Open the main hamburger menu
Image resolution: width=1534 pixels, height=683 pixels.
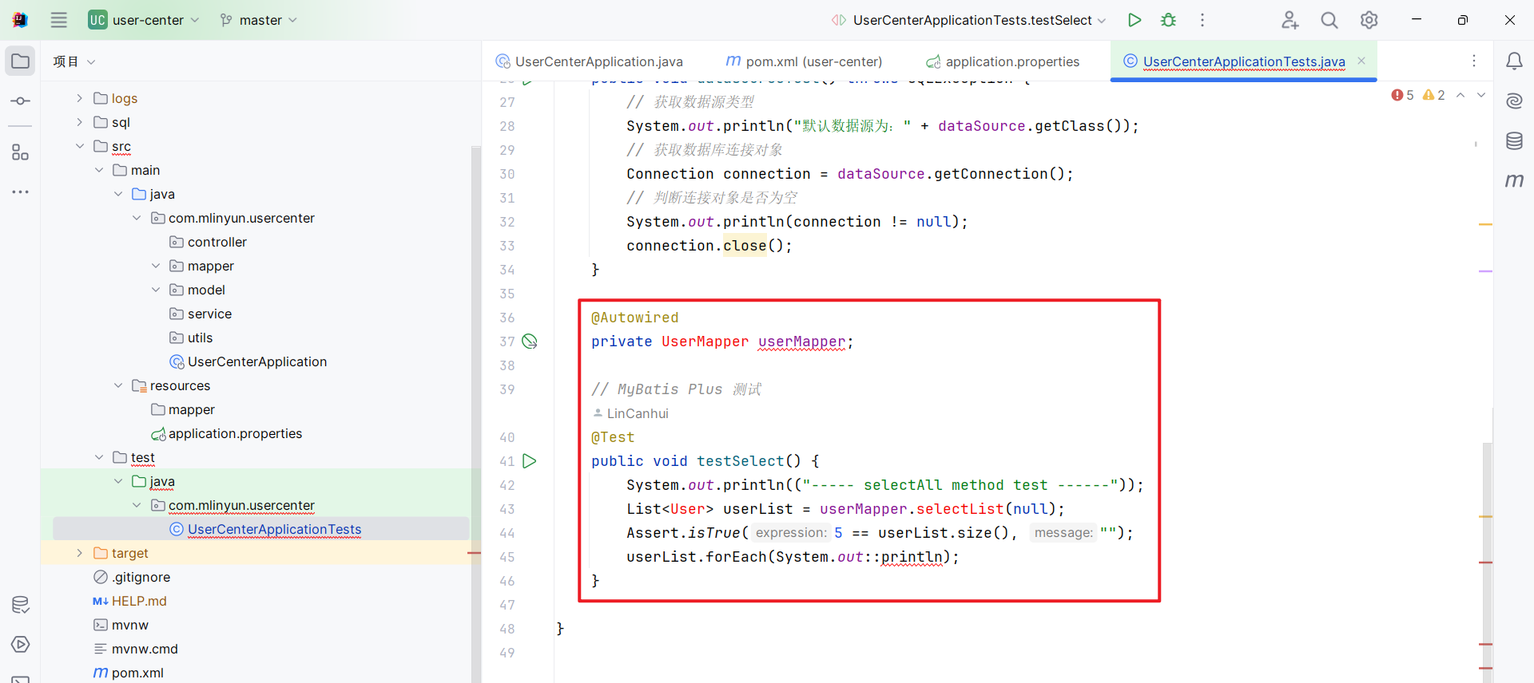[x=59, y=20]
